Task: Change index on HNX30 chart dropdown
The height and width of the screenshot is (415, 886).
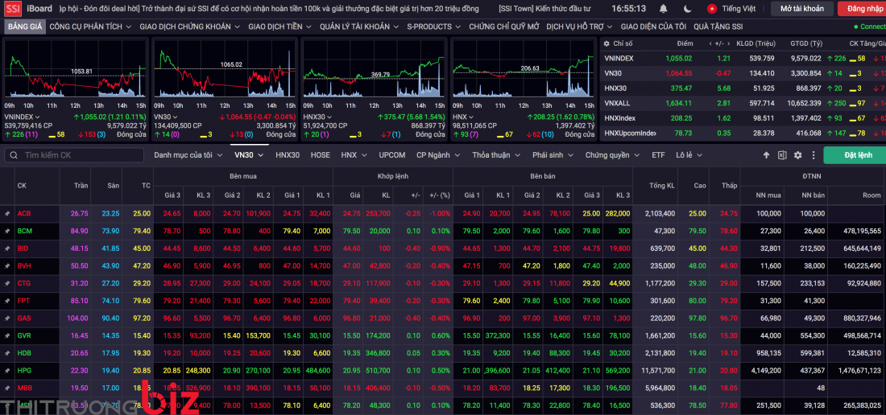Action: 318,117
